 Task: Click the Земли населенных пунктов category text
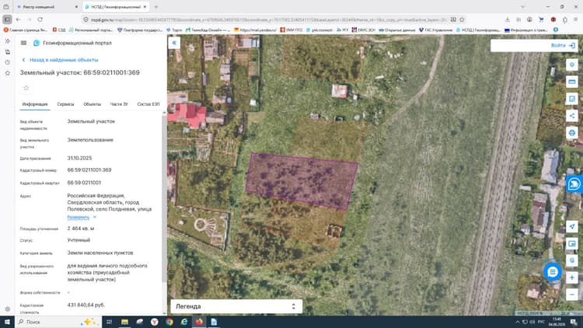(x=100, y=253)
